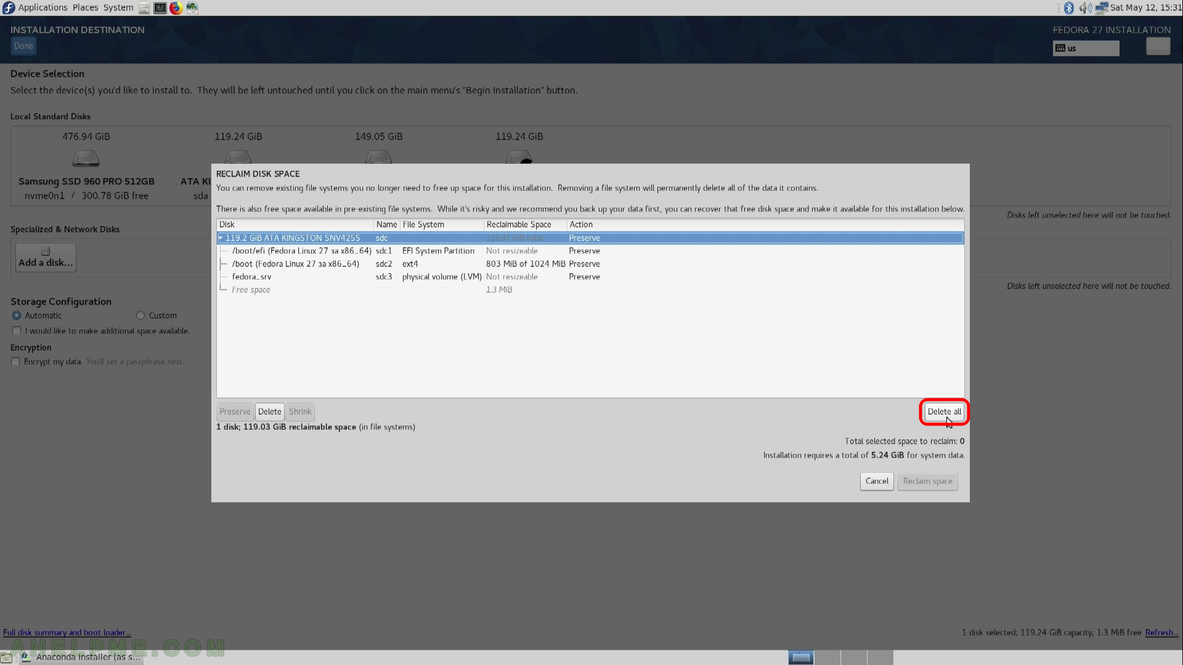Open the terminal launcher in the top panel
The width and height of the screenshot is (1183, 665).
point(160,8)
